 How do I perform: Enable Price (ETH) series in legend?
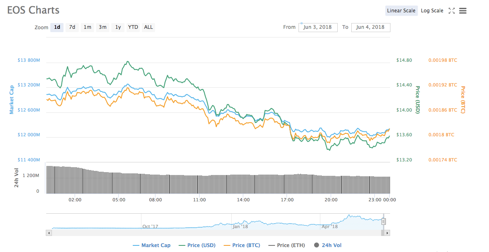pos(287,245)
